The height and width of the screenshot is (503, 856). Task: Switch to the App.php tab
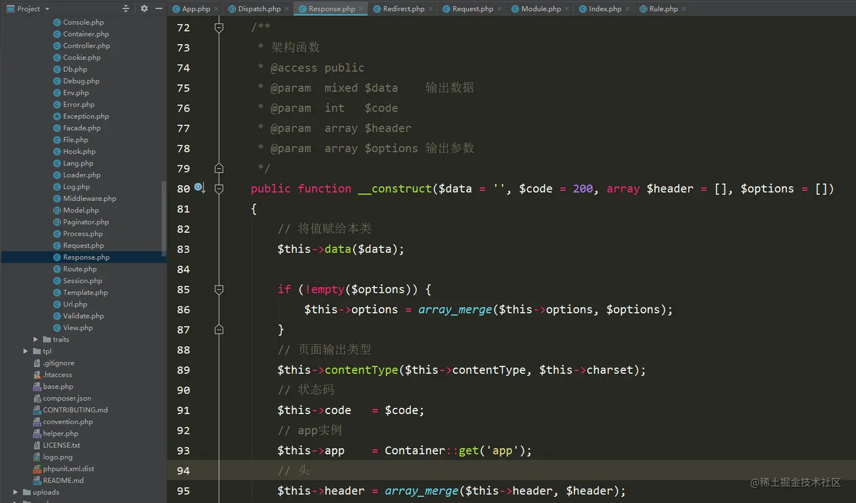coord(196,9)
